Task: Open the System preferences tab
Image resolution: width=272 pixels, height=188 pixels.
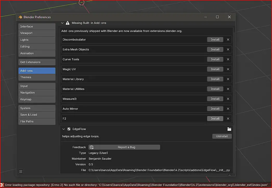Action: tap(37, 108)
